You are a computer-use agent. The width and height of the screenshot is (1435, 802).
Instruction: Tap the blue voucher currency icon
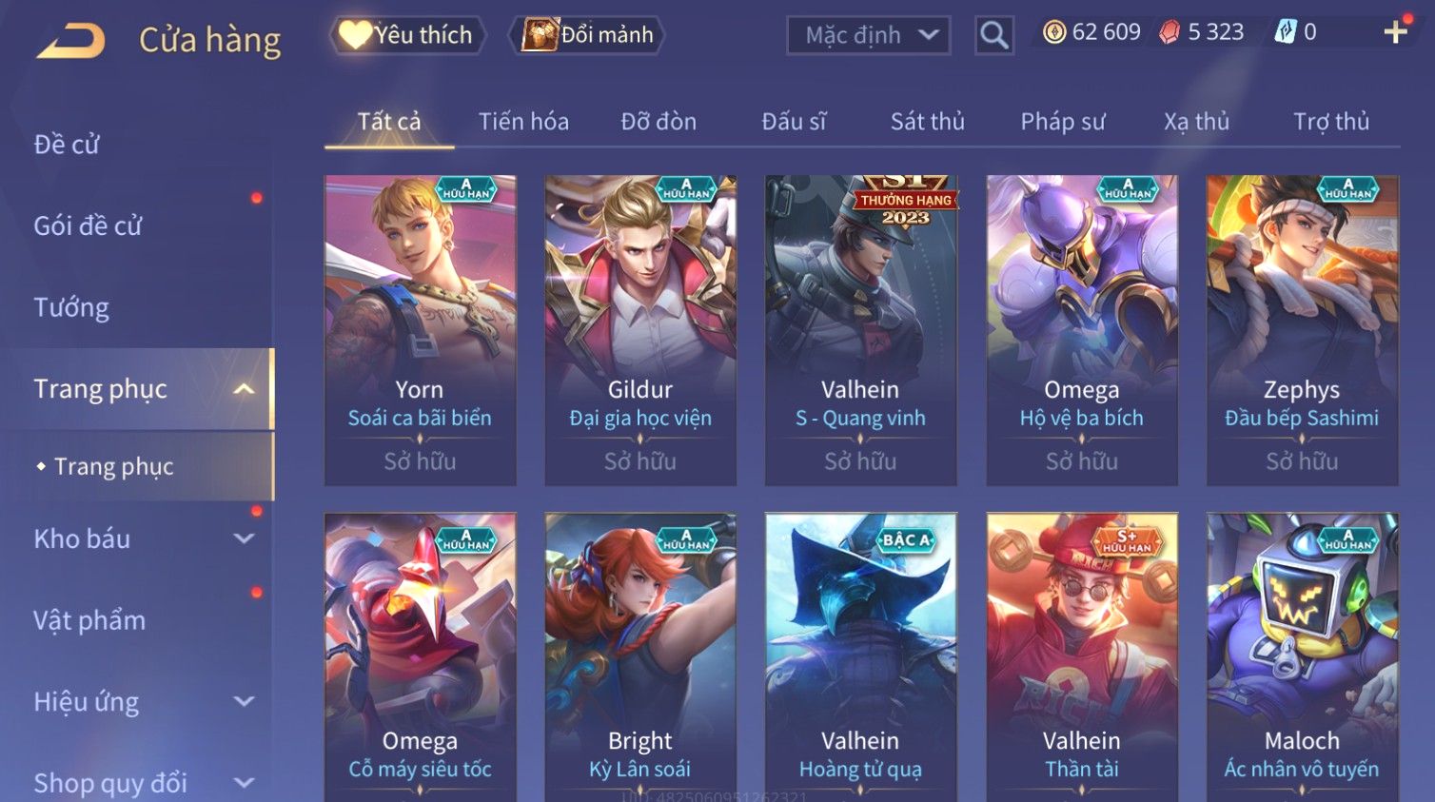click(1286, 32)
